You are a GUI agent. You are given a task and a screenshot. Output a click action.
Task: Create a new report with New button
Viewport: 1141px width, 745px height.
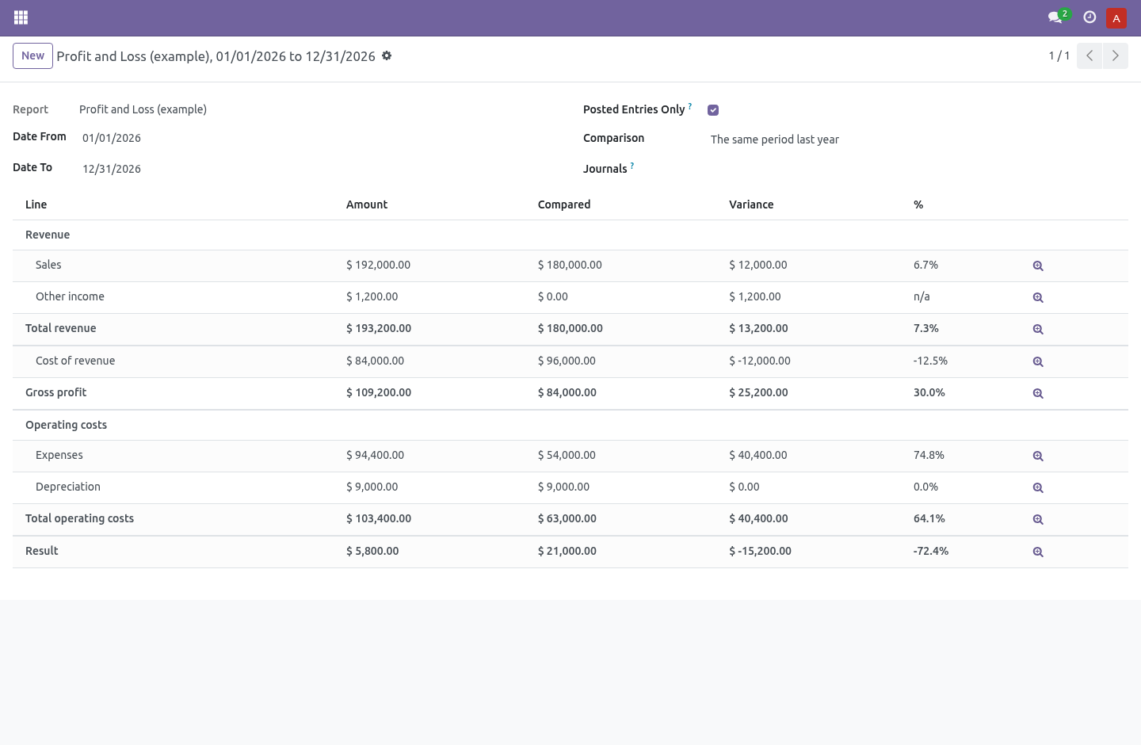[32, 55]
